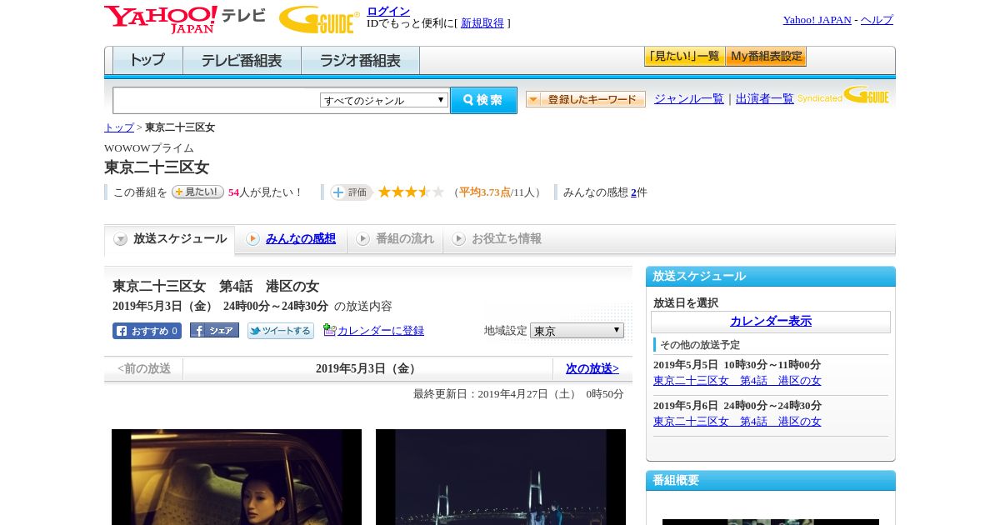Screen dimensions: 1000x525
Task: Open the 出演者一覧 link
Action: click(765, 98)
